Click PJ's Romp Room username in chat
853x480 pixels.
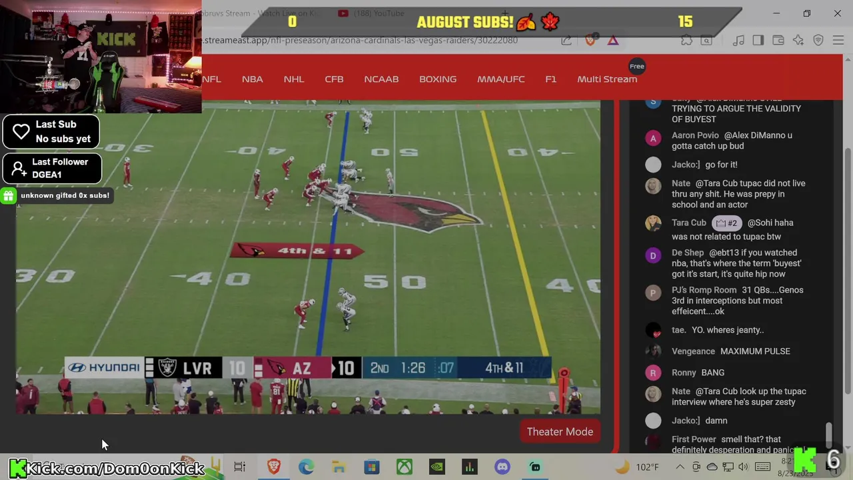pyautogui.click(x=704, y=290)
